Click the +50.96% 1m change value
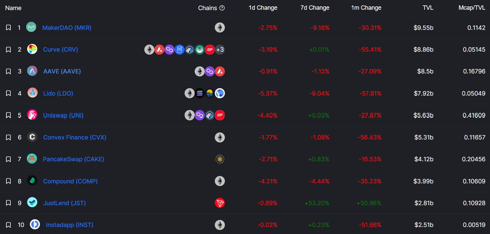490x234 pixels. (369, 203)
